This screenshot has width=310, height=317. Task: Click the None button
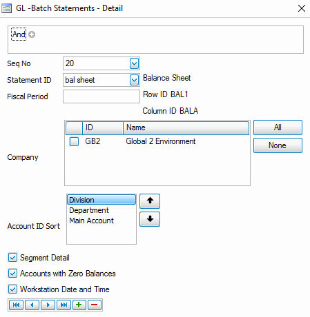(x=278, y=145)
